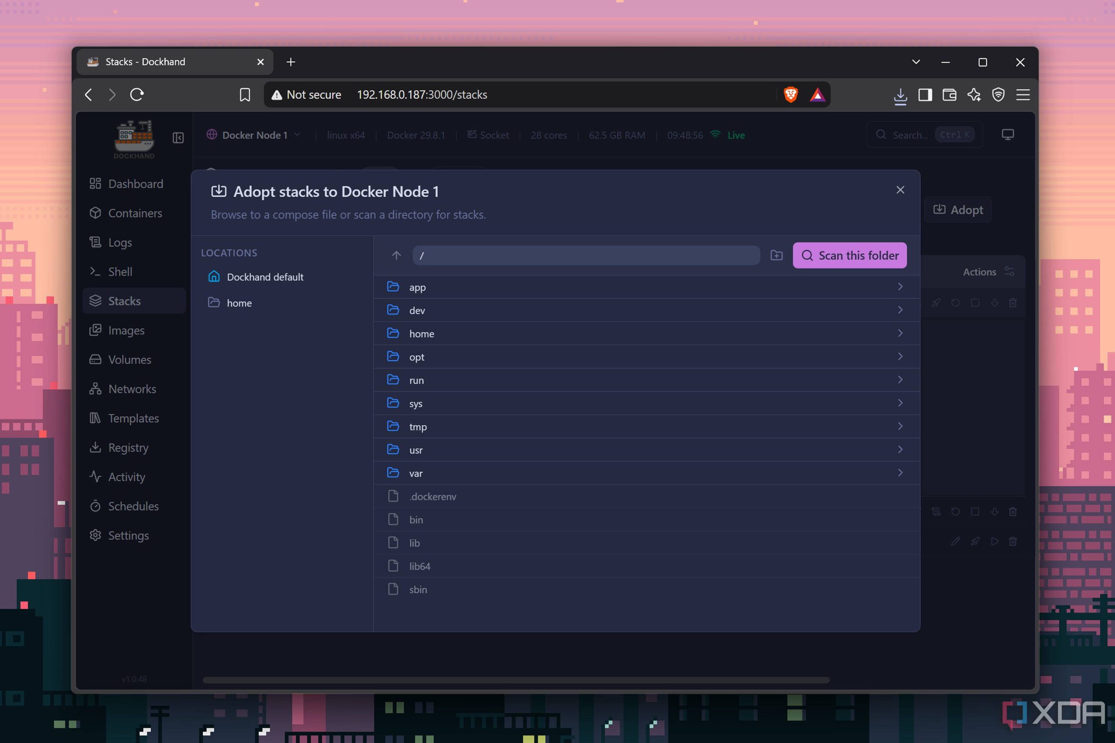Expand the var folder chevron
Screen dimensions: 1115x743
[900, 472]
